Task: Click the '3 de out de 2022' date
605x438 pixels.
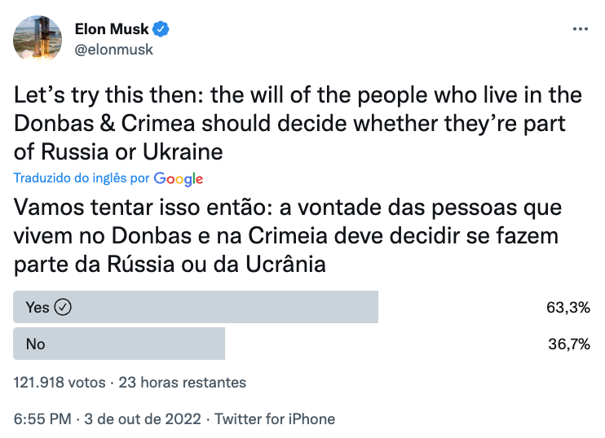Action: (143, 418)
